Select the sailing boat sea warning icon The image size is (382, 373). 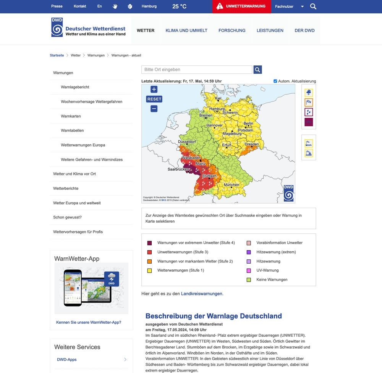309,153
